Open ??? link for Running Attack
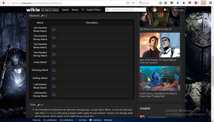Image resolution: width=214 pixels, height=122 pixels. (x=54, y=70)
